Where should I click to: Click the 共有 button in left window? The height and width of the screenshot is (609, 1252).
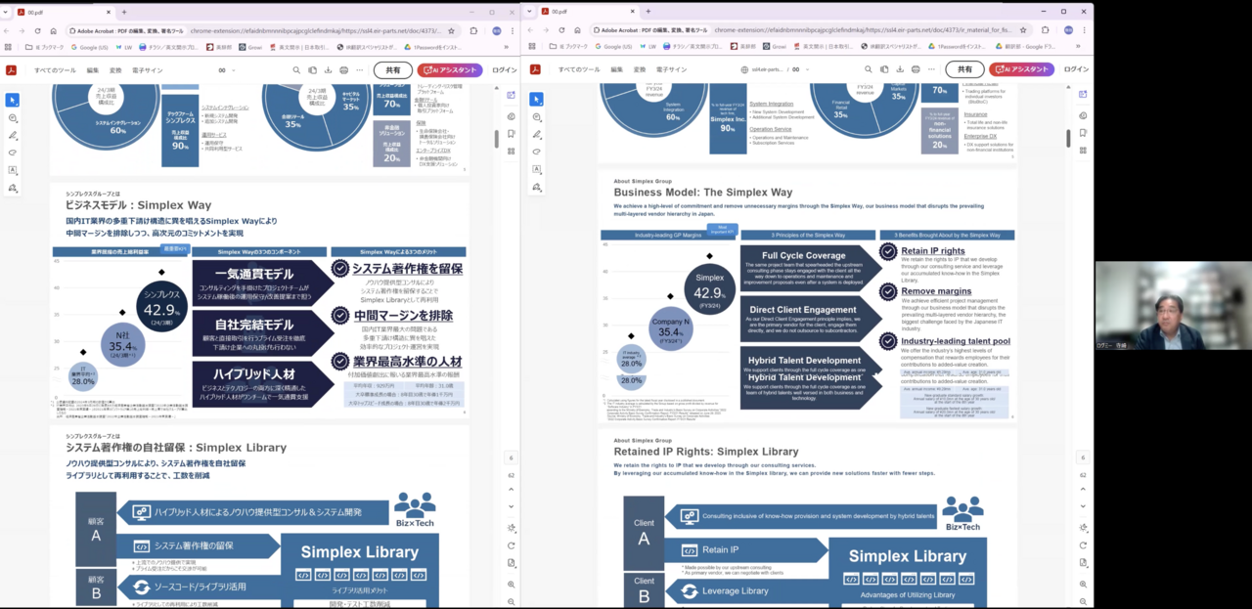coord(392,70)
